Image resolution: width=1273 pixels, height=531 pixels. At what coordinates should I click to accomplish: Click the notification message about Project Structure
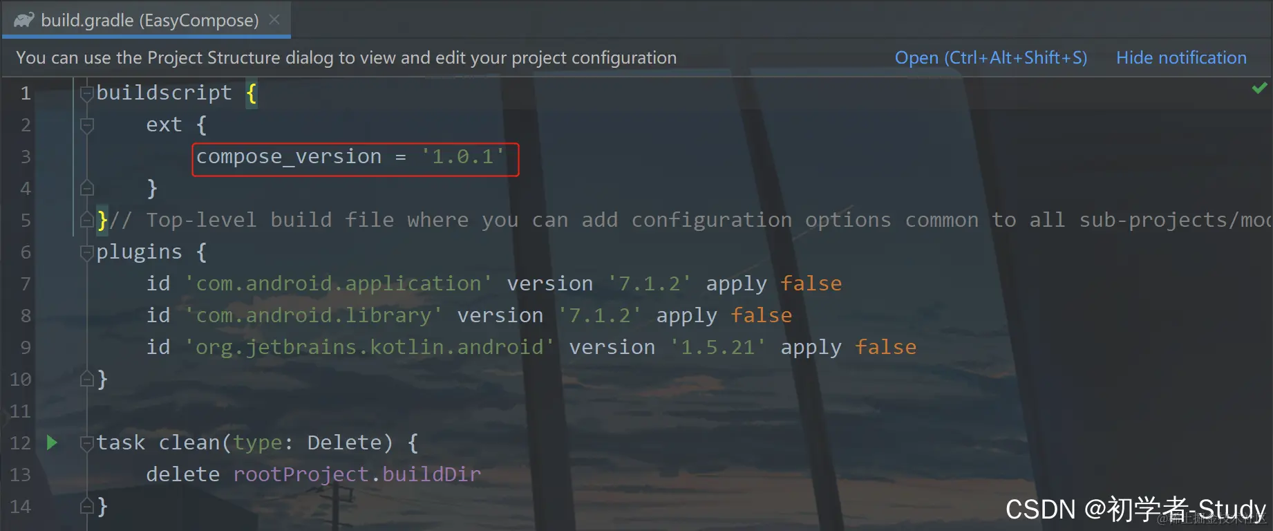pyautogui.click(x=346, y=57)
